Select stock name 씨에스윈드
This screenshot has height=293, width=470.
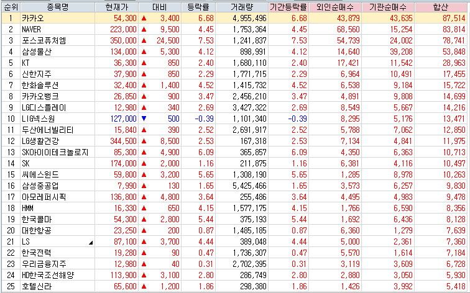click(x=40, y=174)
